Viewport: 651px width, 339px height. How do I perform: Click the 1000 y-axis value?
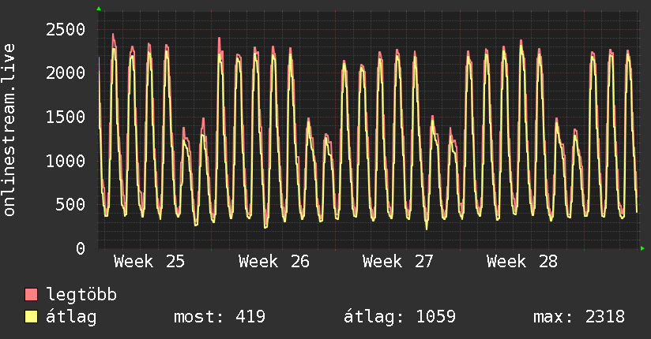(66, 161)
